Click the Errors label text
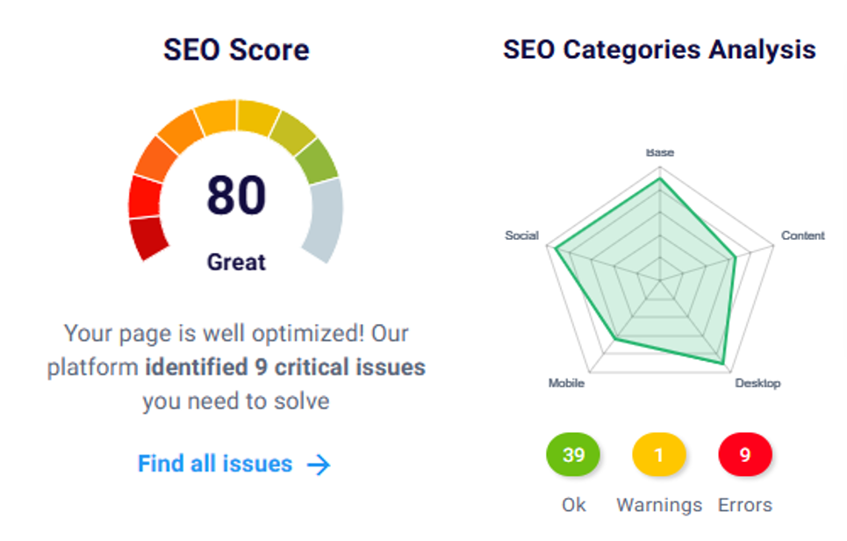 pos(745,505)
